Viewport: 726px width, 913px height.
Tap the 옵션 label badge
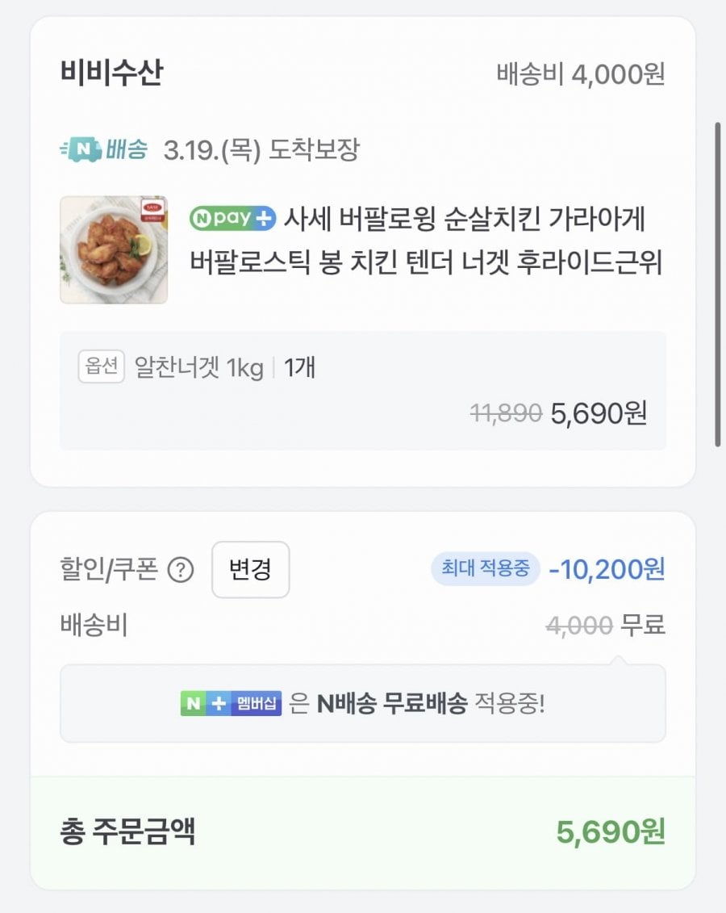pos(101,367)
